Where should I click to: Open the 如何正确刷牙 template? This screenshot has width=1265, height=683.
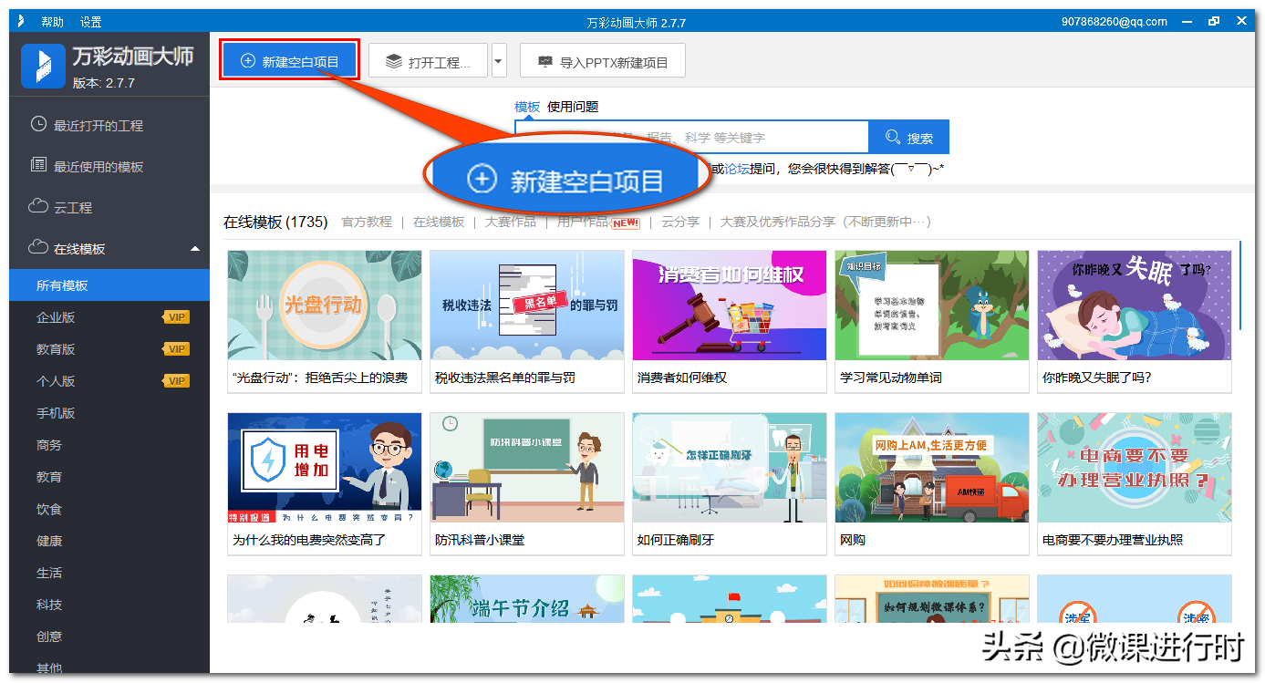tap(730, 484)
